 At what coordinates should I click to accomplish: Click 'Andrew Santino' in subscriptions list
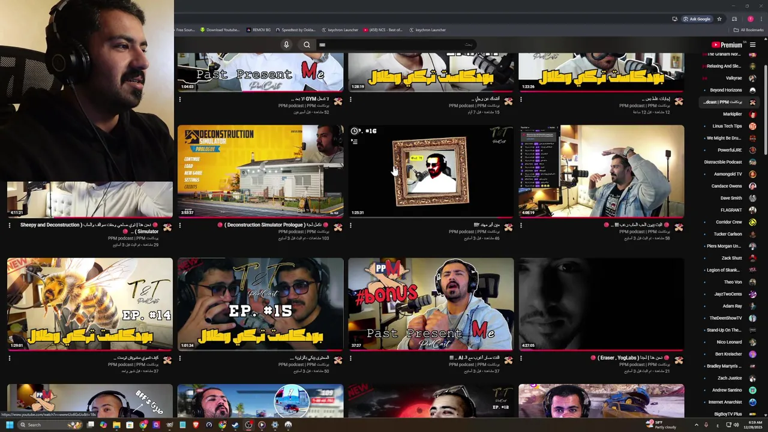[727, 390]
